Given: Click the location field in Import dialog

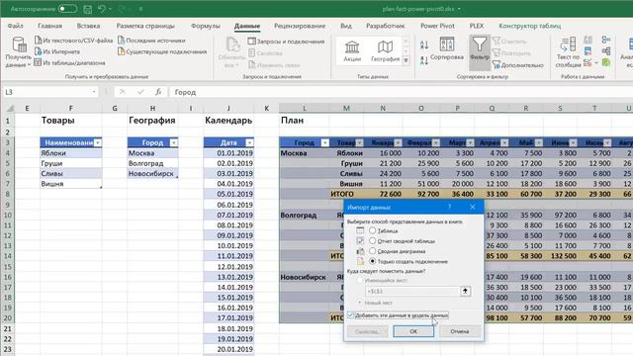Looking at the screenshot, I should (411, 291).
